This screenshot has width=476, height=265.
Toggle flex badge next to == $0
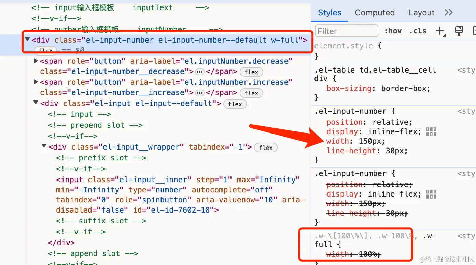(x=45, y=51)
